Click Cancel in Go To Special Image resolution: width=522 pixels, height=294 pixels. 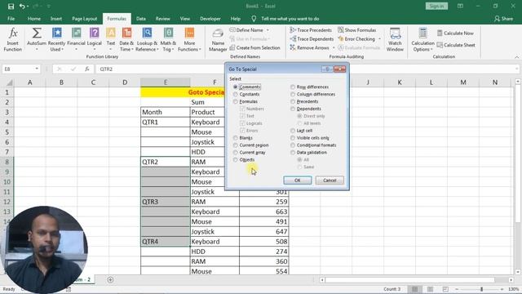click(330, 180)
